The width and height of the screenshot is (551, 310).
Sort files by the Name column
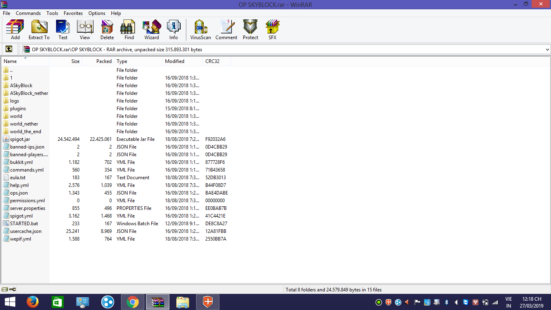coord(25,61)
